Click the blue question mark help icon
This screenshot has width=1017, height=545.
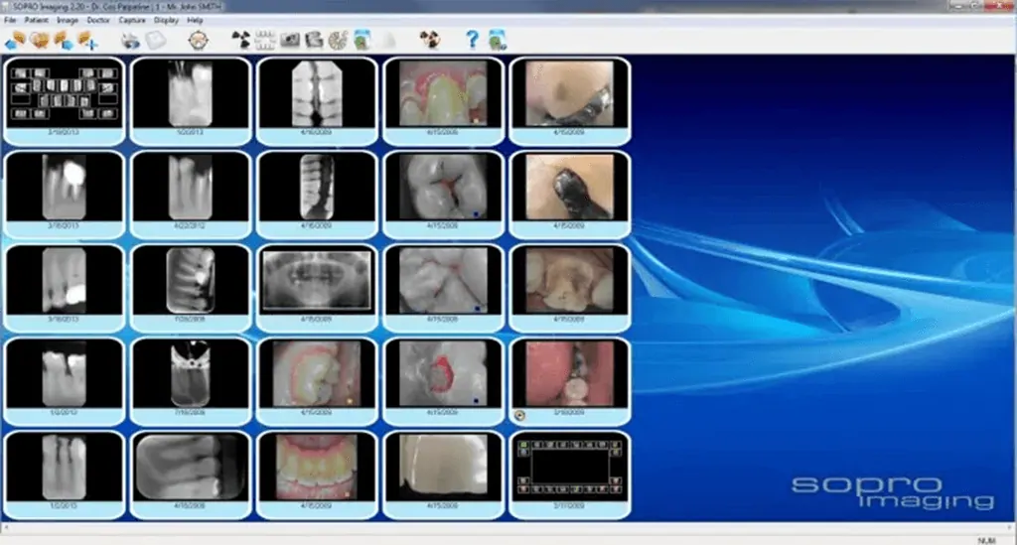click(472, 40)
